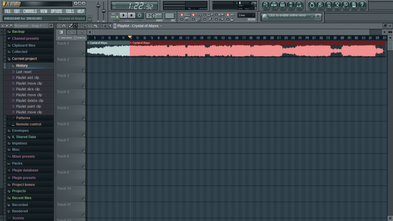Click the one-click audio recording microphone icon
The width and height of the screenshot is (393, 221).
tap(345, 5)
